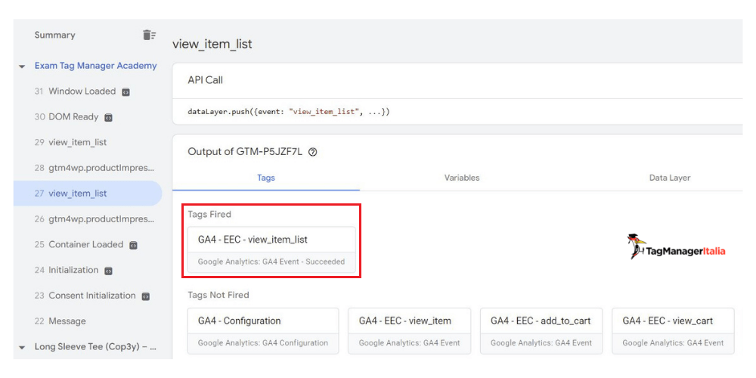Image resolution: width=756 pixels, height=378 pixels.
Task: Collapse the Exam Tag Manager Academy group
Action: click(x=22, y=66)
